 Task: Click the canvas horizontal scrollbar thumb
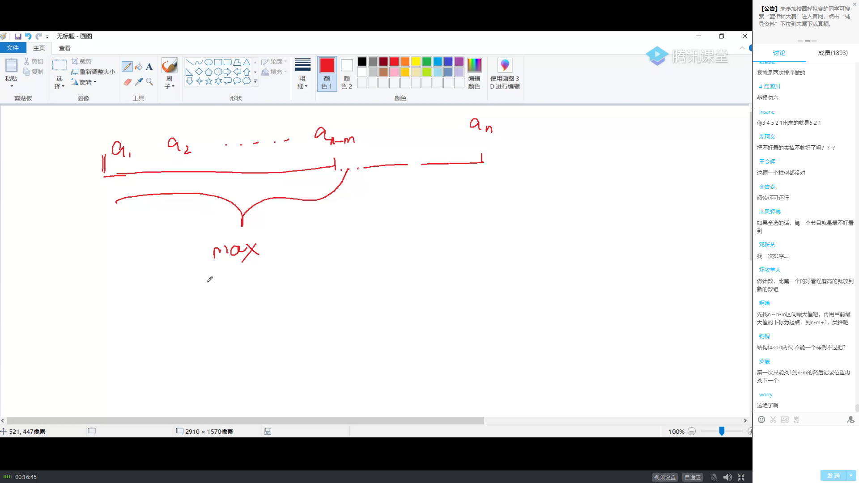(x=245, y=420)
